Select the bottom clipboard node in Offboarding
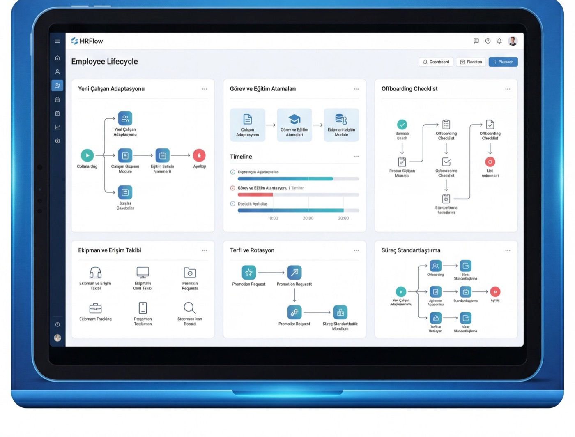The image size is (575, 437). pyautogui.click(x=446, y=199)
